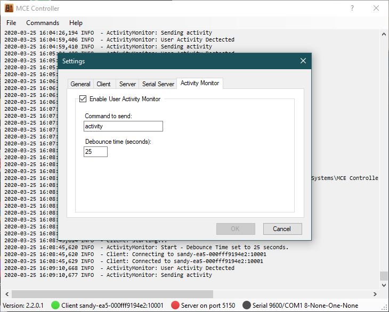This screenshot has width=389, height=312.
Task: Click log line 'Client: Connecting to sandy-ea5'
Action: (135, 254)
